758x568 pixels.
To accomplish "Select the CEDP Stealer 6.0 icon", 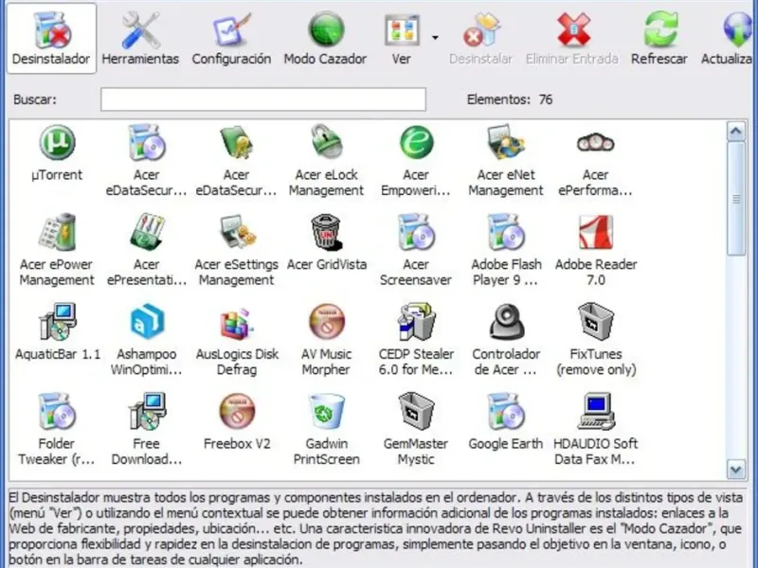I will (x=416, y=322).
